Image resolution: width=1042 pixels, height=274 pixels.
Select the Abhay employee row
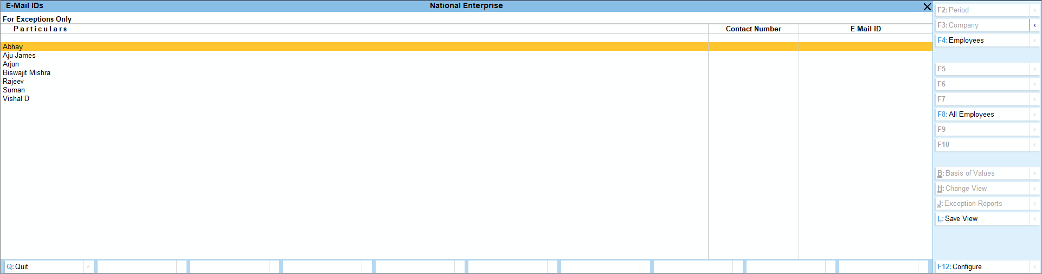point(13,47)
